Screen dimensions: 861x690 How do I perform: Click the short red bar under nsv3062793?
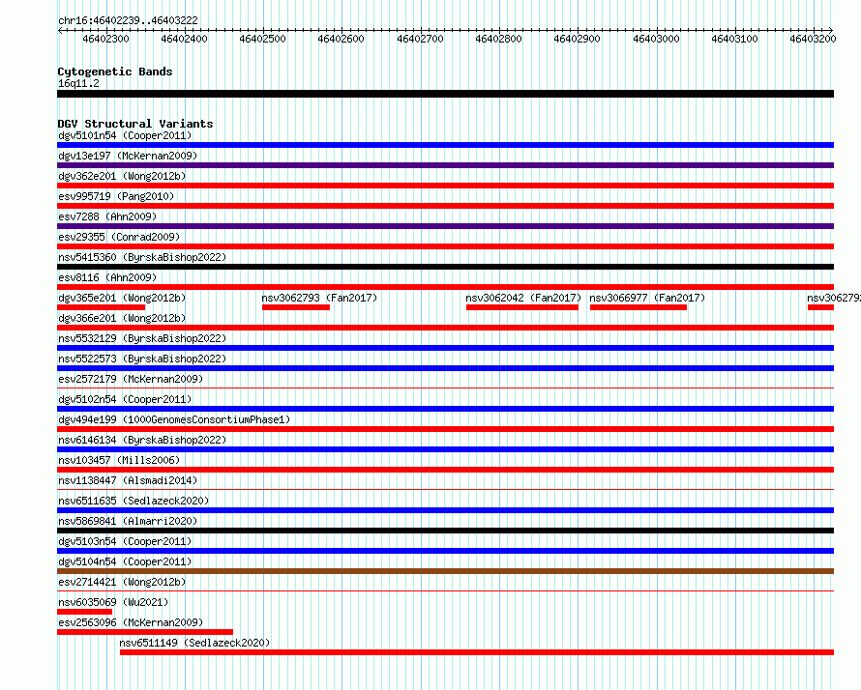296,307
